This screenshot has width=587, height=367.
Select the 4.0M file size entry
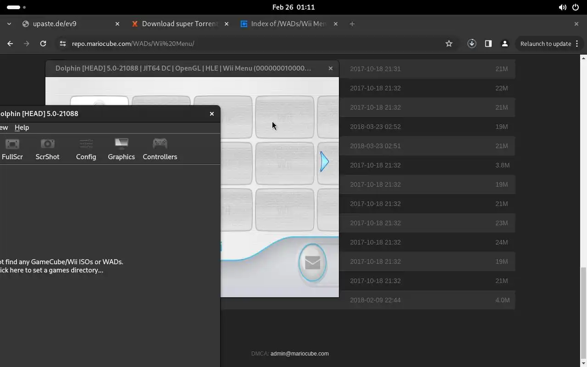[x=502, y=300]
